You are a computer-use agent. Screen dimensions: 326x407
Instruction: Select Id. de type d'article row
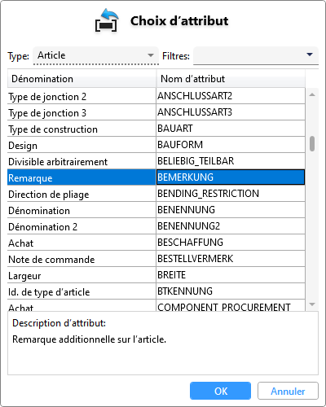(156, 291)
